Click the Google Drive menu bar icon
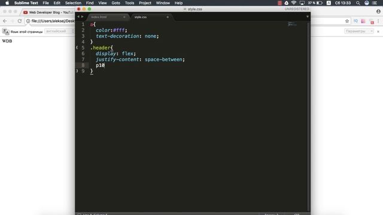 [x=286, y=3]
